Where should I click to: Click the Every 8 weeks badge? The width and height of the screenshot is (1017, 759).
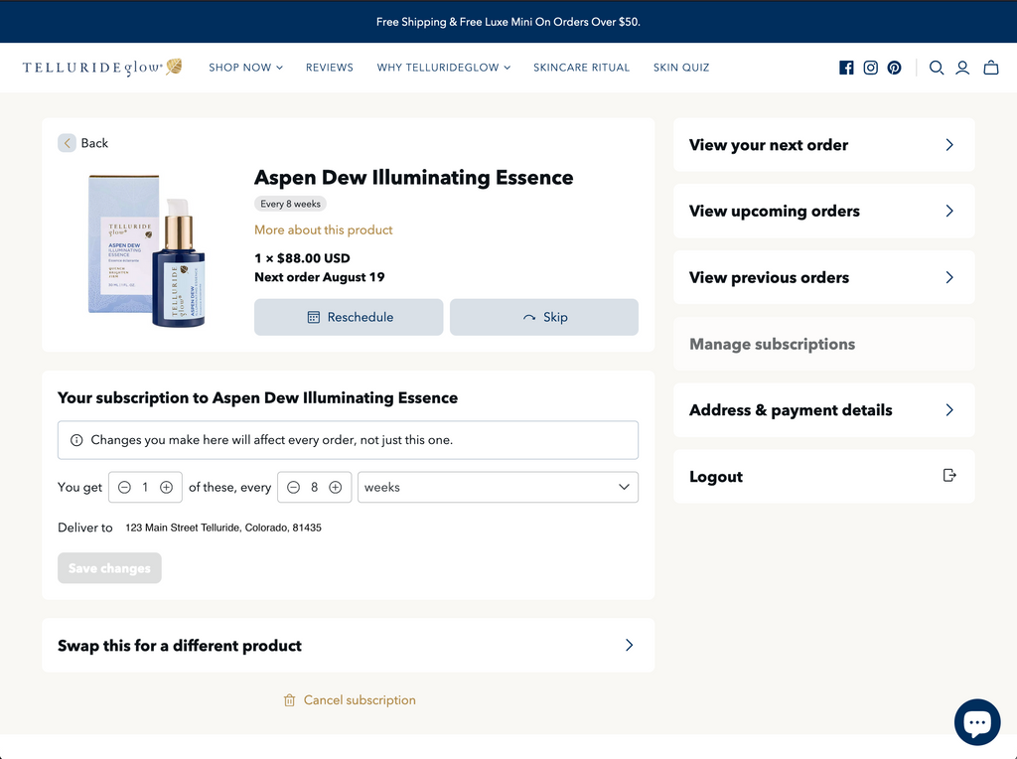(x=290, y=204)
